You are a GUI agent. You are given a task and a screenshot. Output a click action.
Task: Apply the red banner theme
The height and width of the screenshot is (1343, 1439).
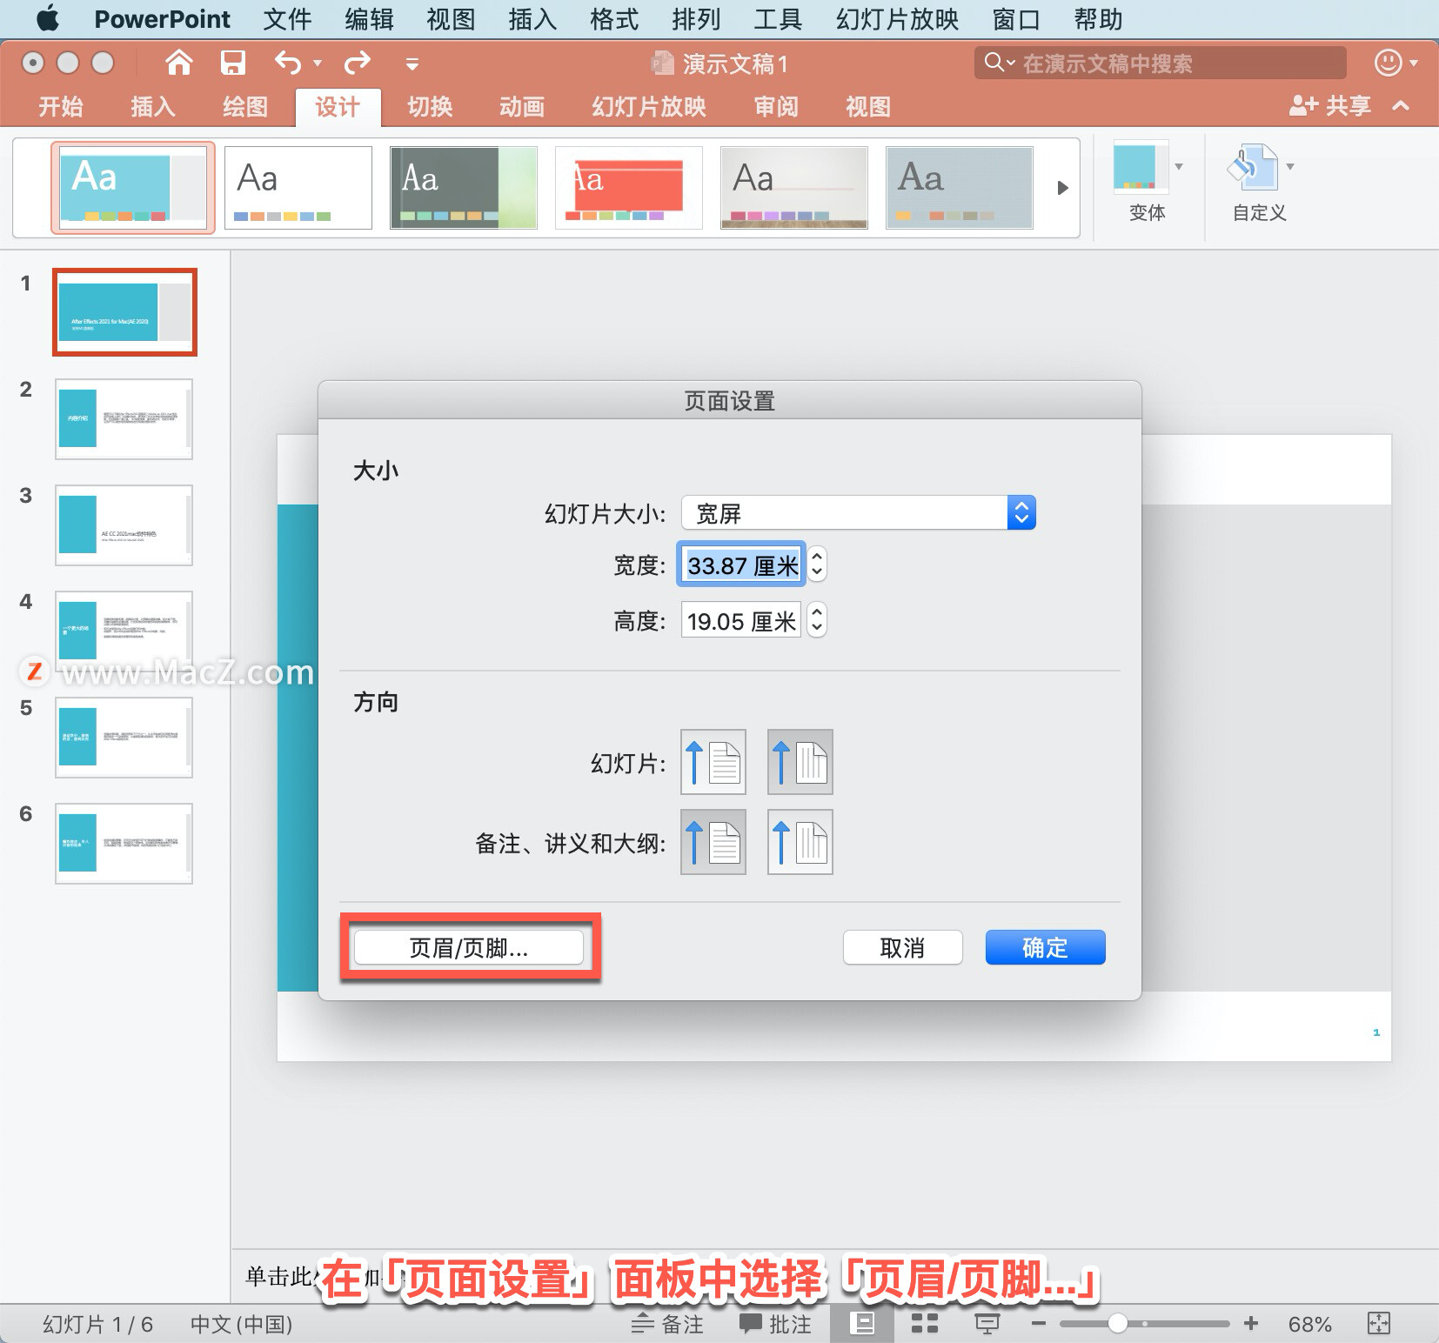pos(629,188)
